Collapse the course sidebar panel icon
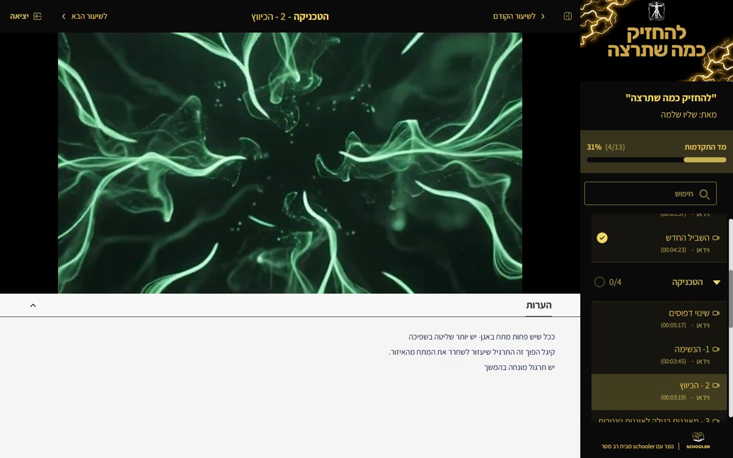Screen dimensions: 733x458 567,16
